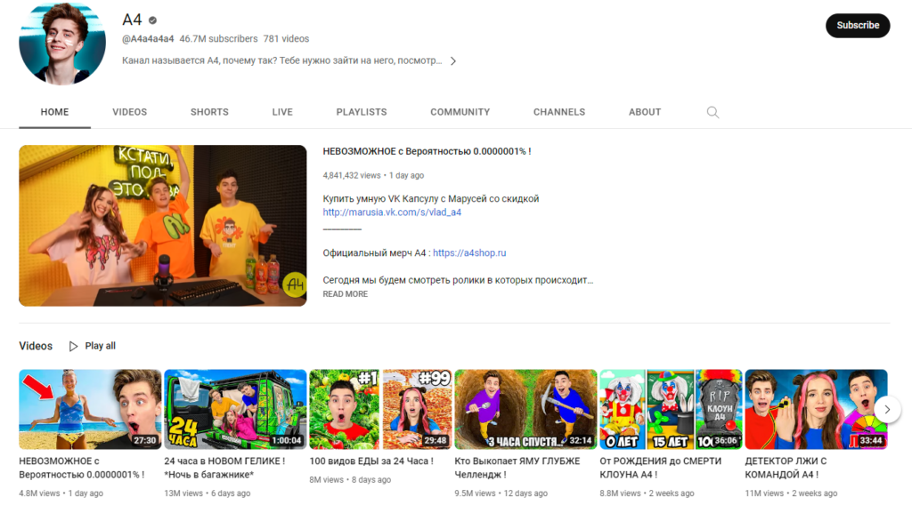The width and height of the screenshot is (912, 505).
Task: Click the channel name A4 heading
Action: coord(132,20)
